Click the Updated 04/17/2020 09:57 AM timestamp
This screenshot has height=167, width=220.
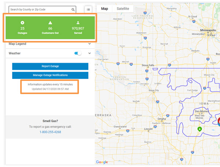(x=50, y=89)
